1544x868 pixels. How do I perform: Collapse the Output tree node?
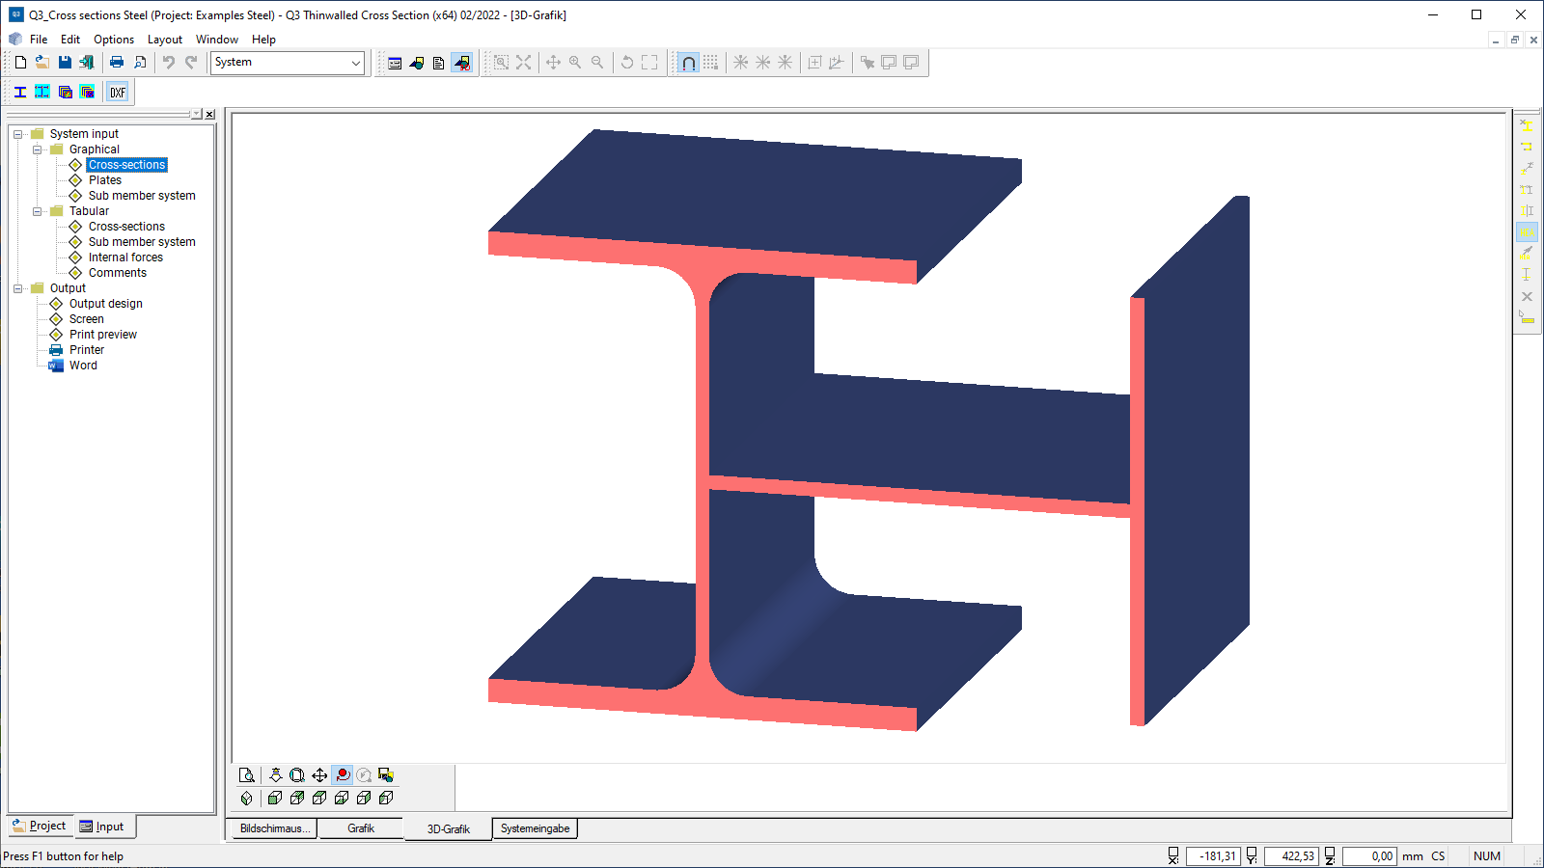coord(17,288)
